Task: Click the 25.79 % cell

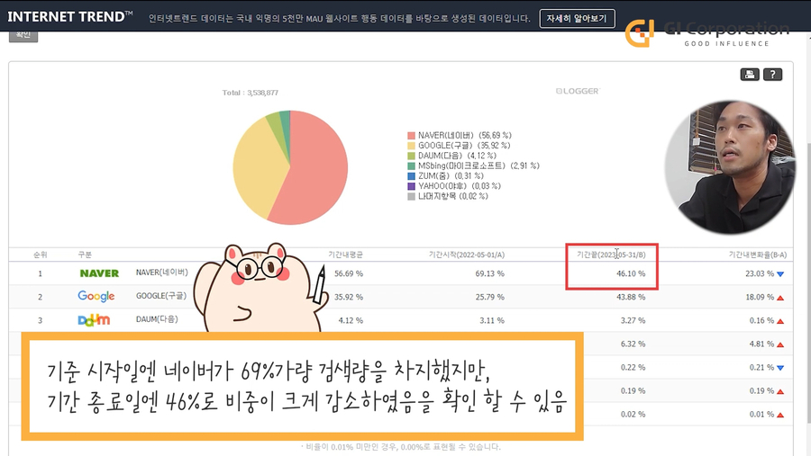Action: (490, 298)
